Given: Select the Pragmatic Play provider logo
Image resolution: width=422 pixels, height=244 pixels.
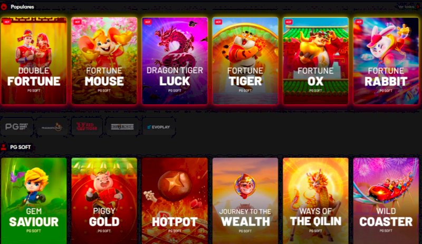Looking at the screenshot, I should (x=52, y=126).
